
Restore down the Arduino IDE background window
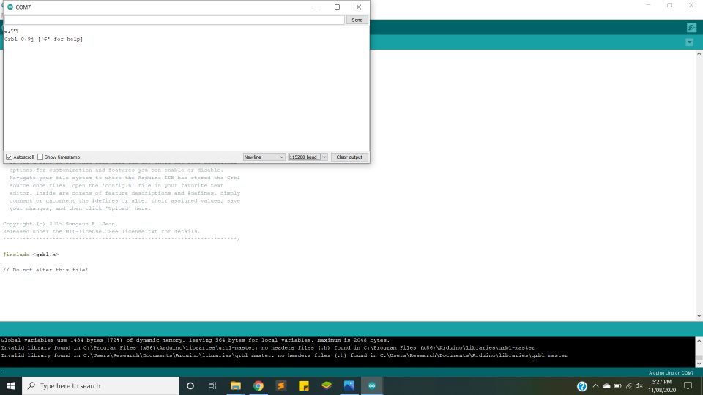[x=669, y=5]
